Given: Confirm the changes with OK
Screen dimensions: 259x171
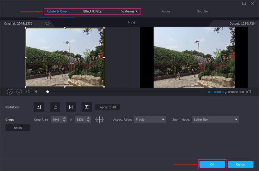Looking at the screenshot, I should pos(212,165).
